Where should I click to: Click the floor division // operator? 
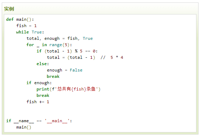103,57
